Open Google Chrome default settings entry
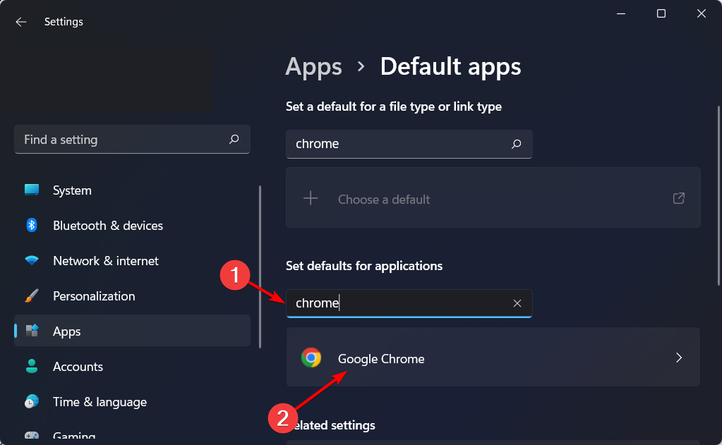722x445 pixels. click(x=493, y=357)
